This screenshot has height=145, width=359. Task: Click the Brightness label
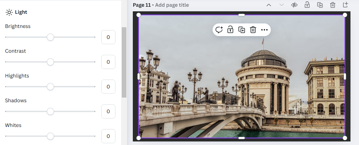(x=18, y=26)
